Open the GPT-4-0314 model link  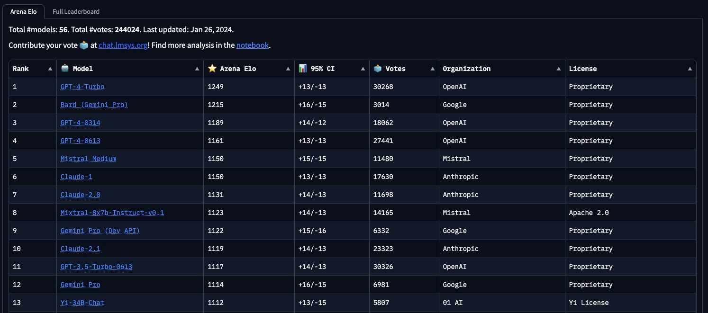pyautogui.click(x=81, y=123)
